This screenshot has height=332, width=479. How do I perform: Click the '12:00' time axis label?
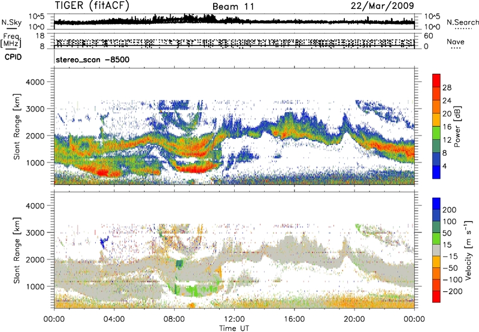click(x=234, y=319)
